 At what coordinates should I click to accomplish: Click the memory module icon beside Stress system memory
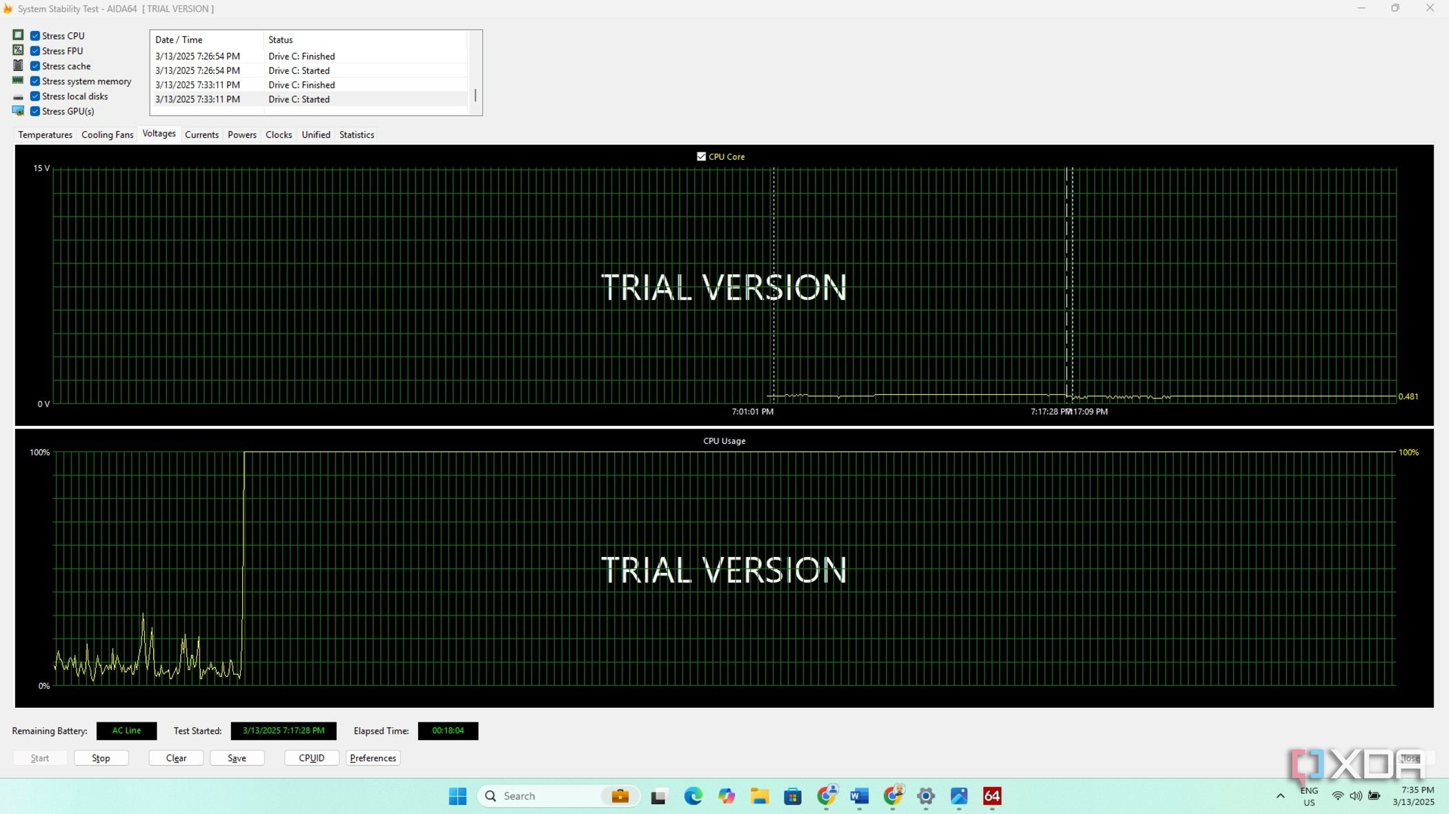tap(18, 81)
